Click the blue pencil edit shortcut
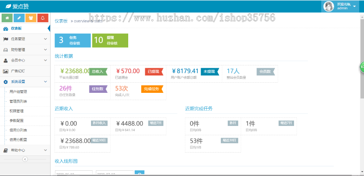This screenshot has width=364, height=176. pos(19,18)
